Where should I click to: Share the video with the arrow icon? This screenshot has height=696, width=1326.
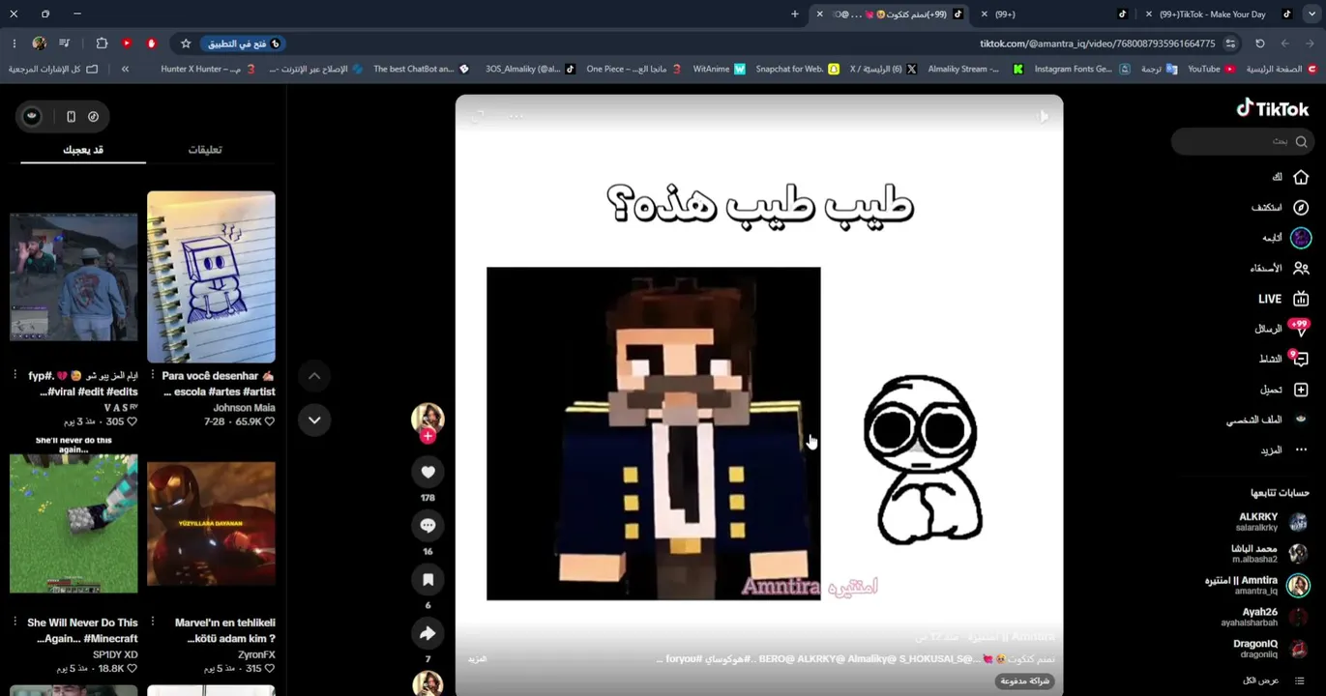[427, 633]
